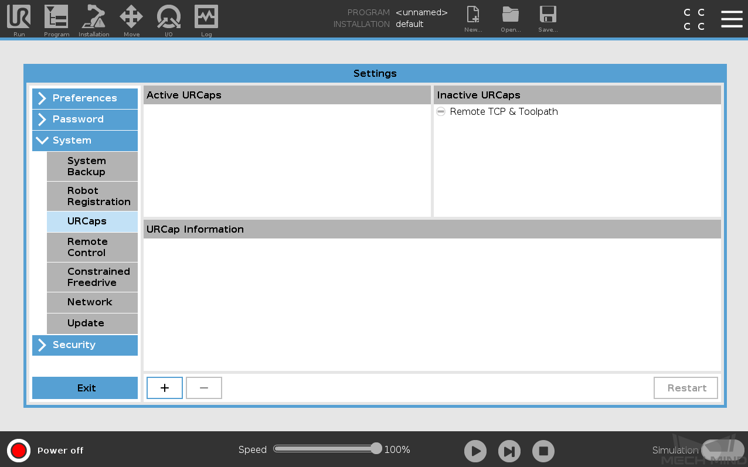Expand the Preferences section
Image resolution: width=748 pixels, height=467 pixels.
(85, 98)
